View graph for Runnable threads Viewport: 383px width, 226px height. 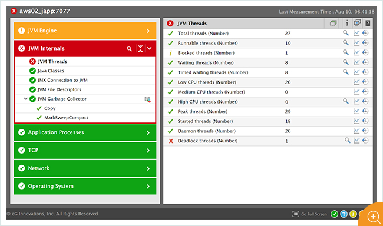click(x=356, y=43)
